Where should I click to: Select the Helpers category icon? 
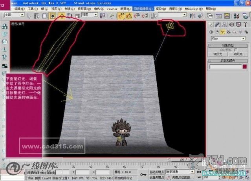point(235,32)
